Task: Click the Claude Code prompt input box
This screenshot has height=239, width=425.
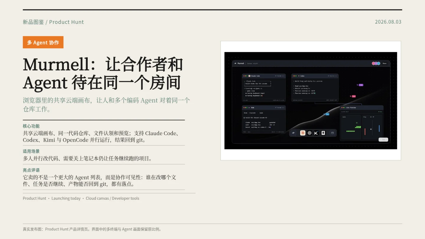Action: coord(257,84)
